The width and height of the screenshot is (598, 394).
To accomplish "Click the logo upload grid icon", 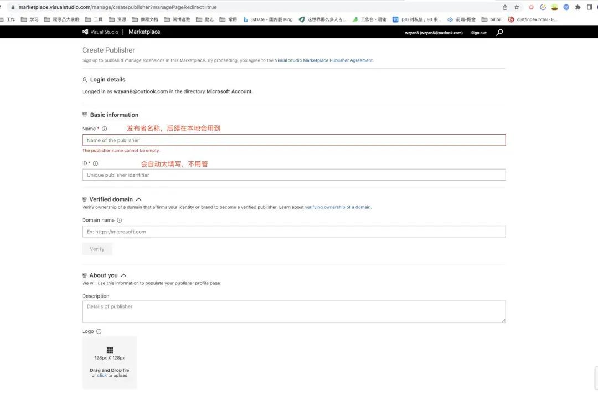I will (x=110, y=350).
